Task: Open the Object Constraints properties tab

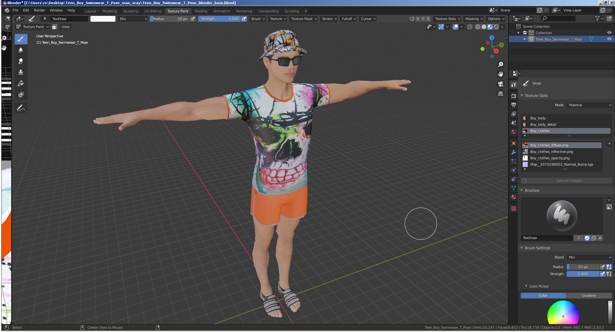Action: pos(514,179)
